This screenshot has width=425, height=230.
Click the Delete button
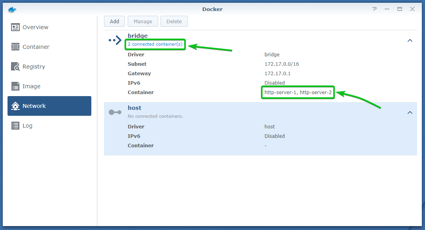click(174, 21)
